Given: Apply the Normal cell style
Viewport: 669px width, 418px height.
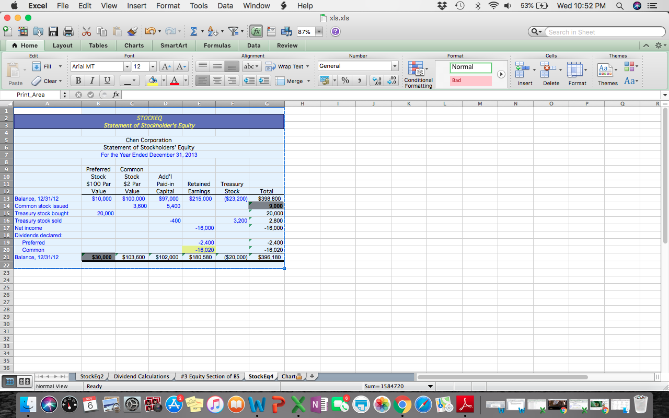Looking at the screenshot, I should [x=471, y=67].
